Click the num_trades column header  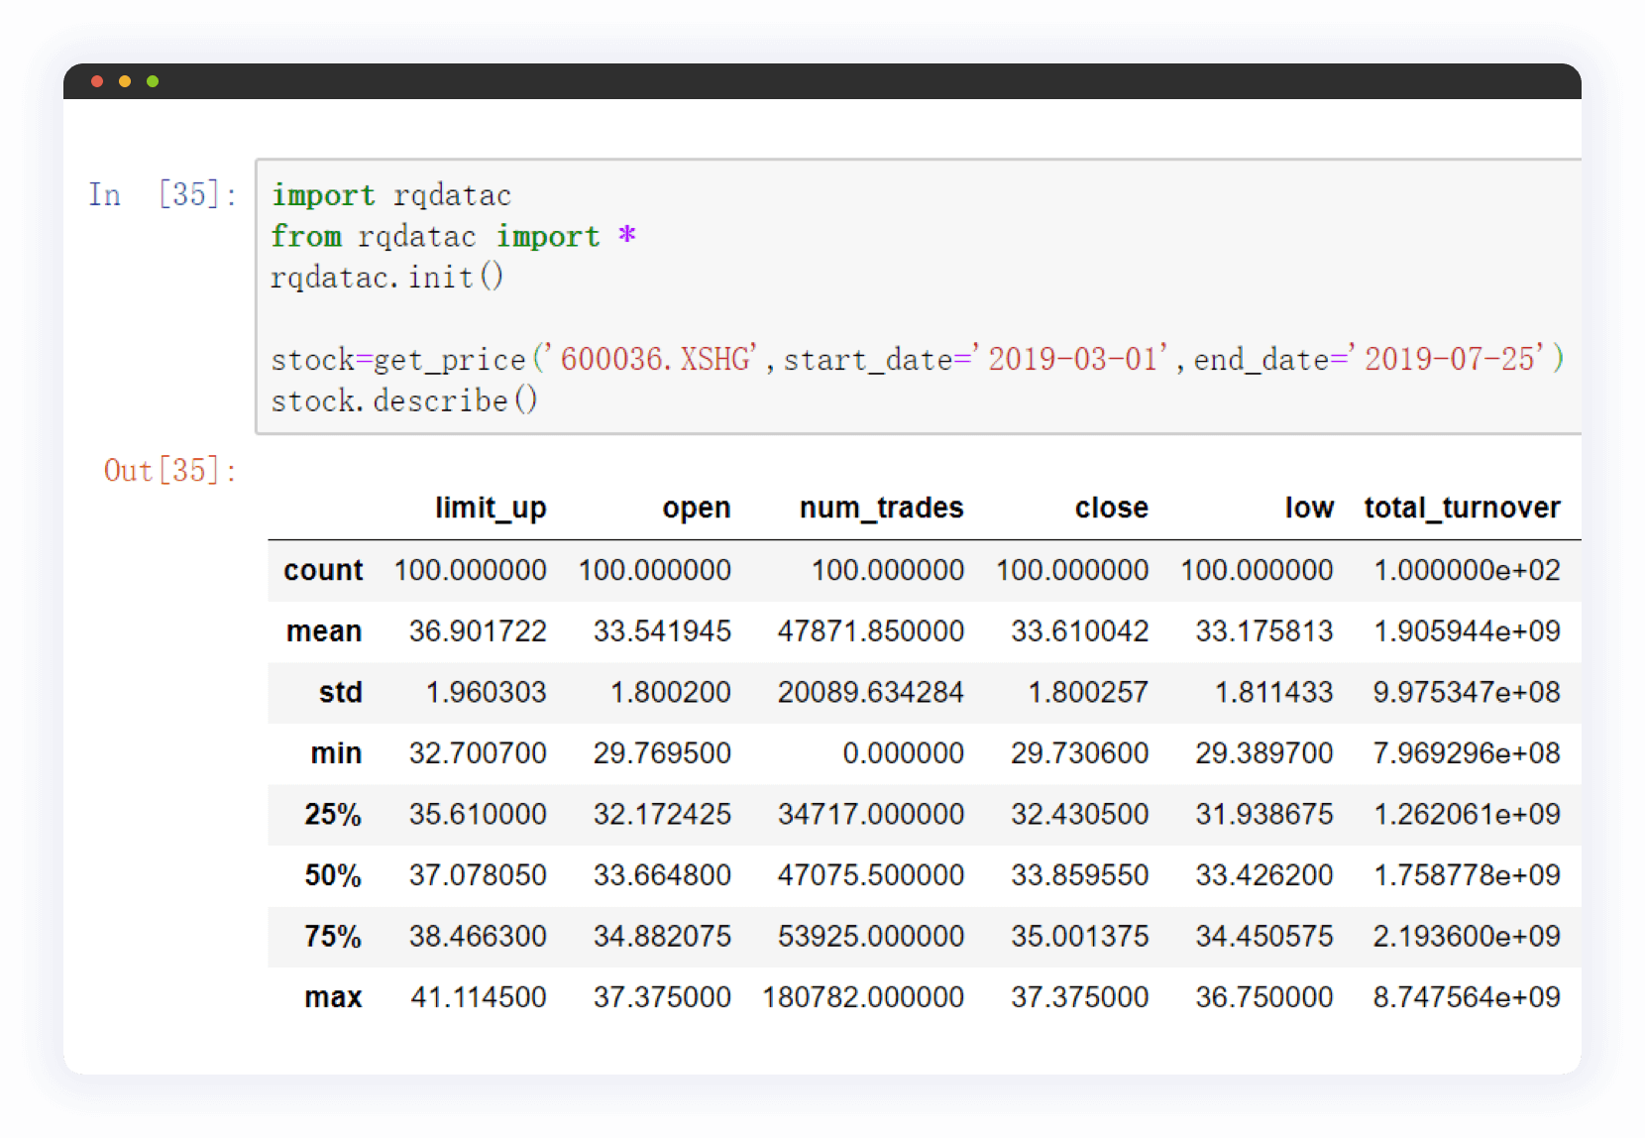[881, 508]
